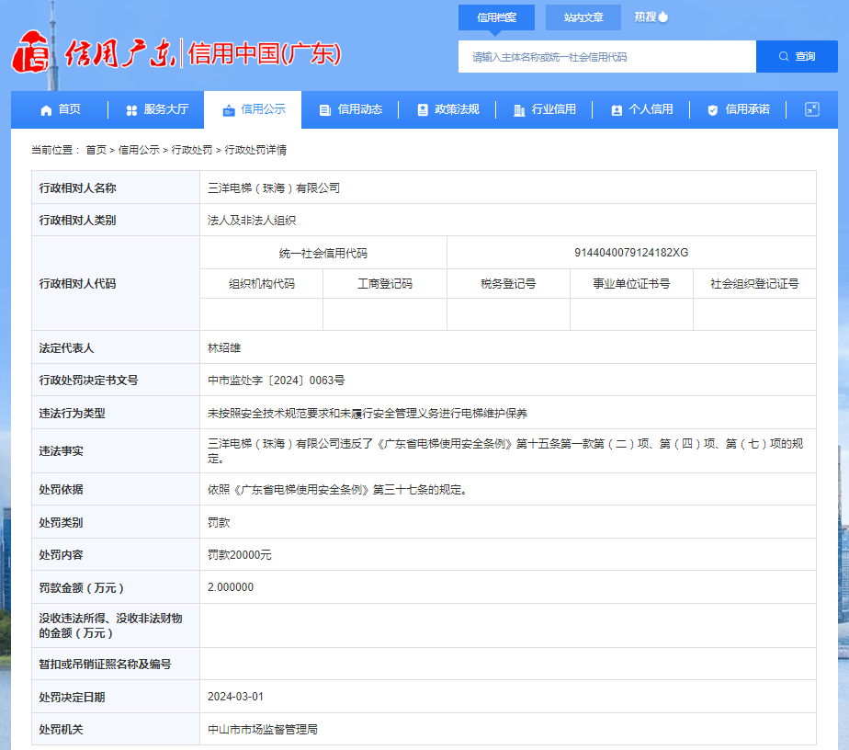The height and width of the screenshot is (750, 849).
Task: Focus the 主体名称 search input box
Action: point(607,56)
